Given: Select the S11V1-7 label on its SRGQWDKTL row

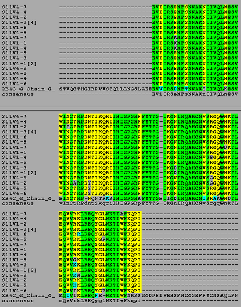Looking at the screenshot, I should tap(14, 147).
